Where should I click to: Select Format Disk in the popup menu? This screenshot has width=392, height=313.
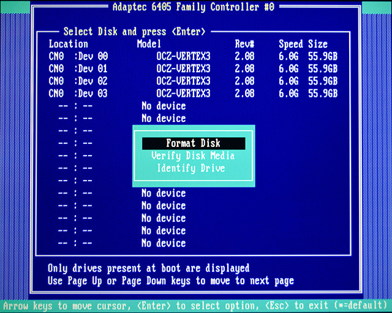click(x=194, y=143)
